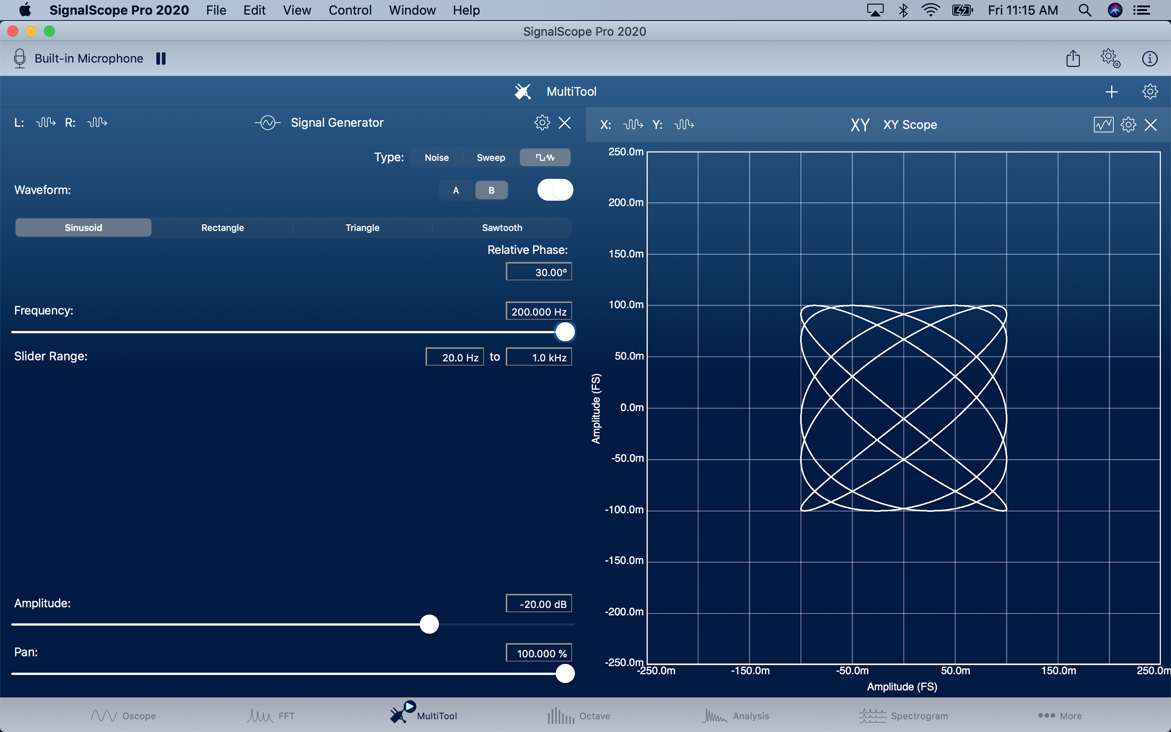The width and height of the screenshot is (1171, 732).
Task: Open the MultiTool settings gear
Action: pyautogui.click(x=1150, y=92)
